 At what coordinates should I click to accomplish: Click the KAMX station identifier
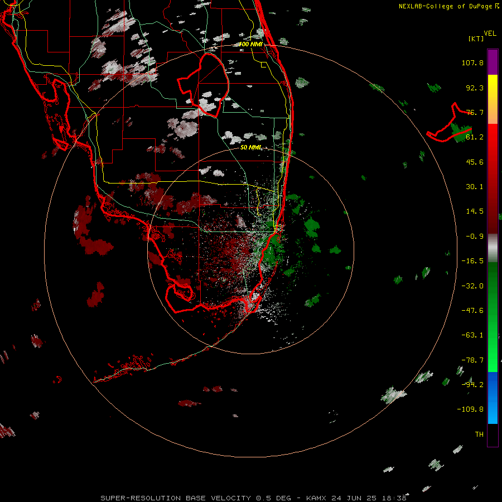click(x=316, y=498)
